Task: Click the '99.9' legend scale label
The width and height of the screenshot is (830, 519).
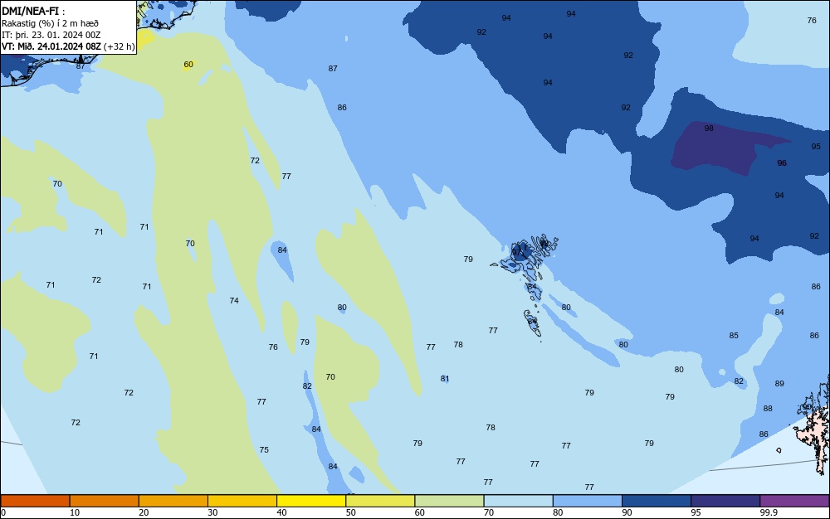Action: click(769, 512)
